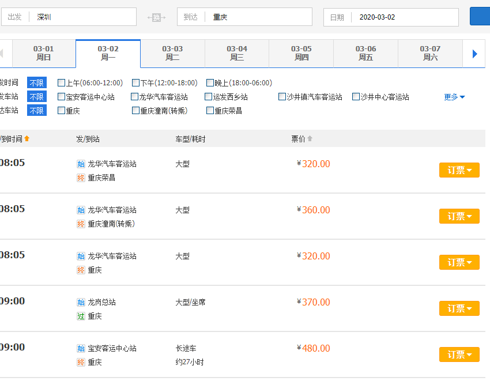Book the ¥360.00 龙华 to 重庆潼南 ticket
490x381 pixels.
(459, 216)
